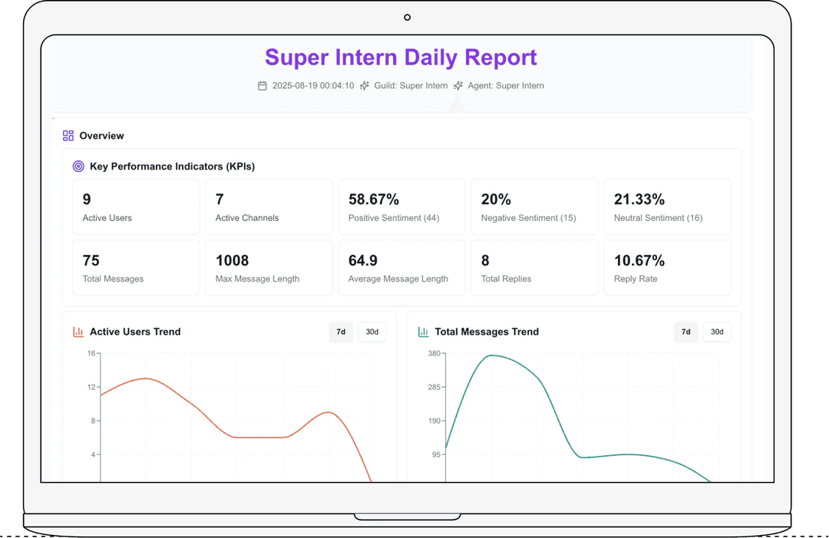This screenshot has width=829, height=538.
Task: Select the Positive Sentiment KPI card
Action: [401, 206]
